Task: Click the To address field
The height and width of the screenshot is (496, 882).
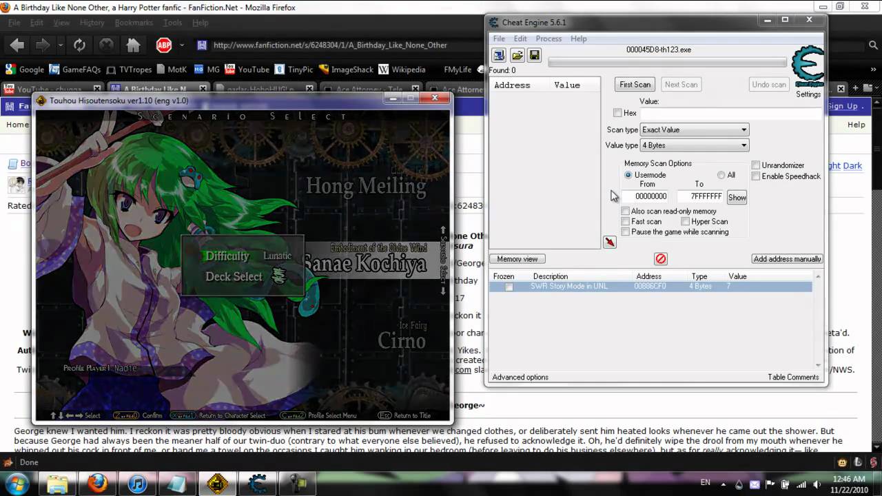Action: click(x=701, y=196)
